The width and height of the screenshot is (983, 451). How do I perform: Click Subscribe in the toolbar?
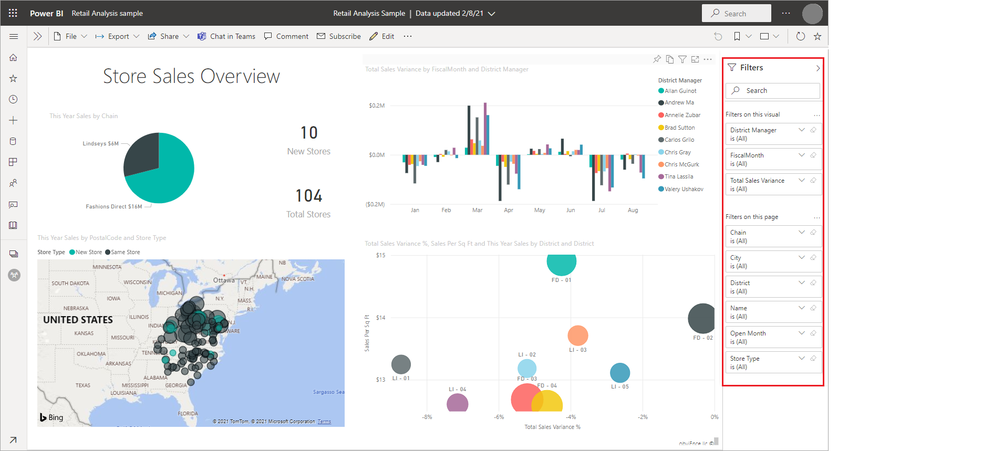pos(339,36)
